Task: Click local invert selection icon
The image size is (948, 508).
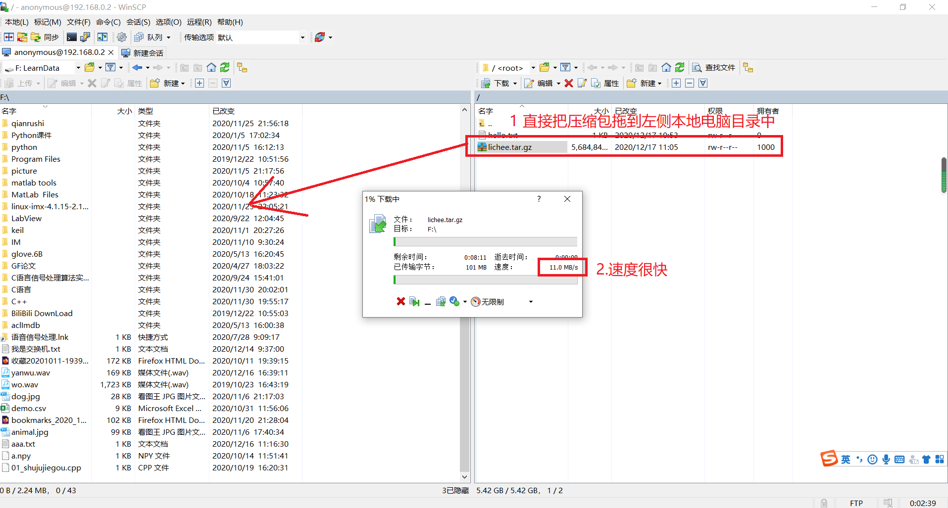Action: [x=226, y=83]
